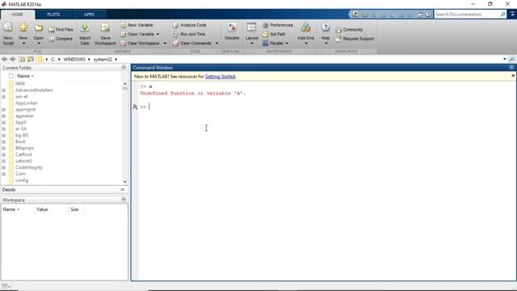Create a New Variable
517x291 pixels.
point(137,25)
